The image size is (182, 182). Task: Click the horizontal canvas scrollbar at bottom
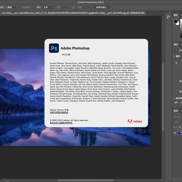pos(85,180)
